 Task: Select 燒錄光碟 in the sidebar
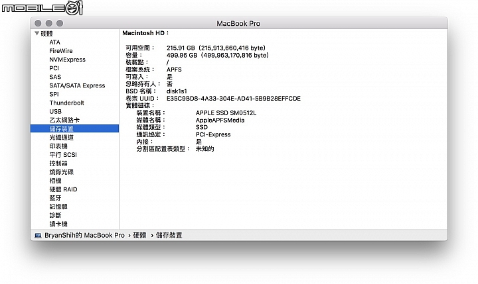coord(61,172)
